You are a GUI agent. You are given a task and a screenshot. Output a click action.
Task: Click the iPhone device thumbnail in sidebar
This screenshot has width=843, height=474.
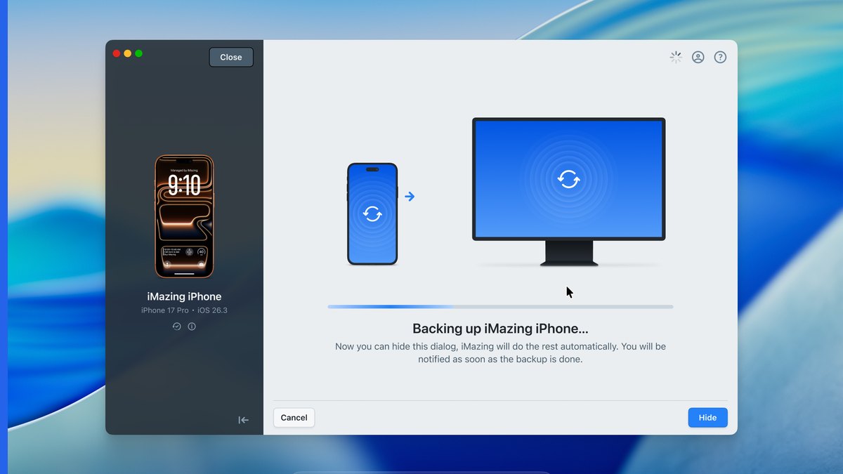tap(184, 216)
